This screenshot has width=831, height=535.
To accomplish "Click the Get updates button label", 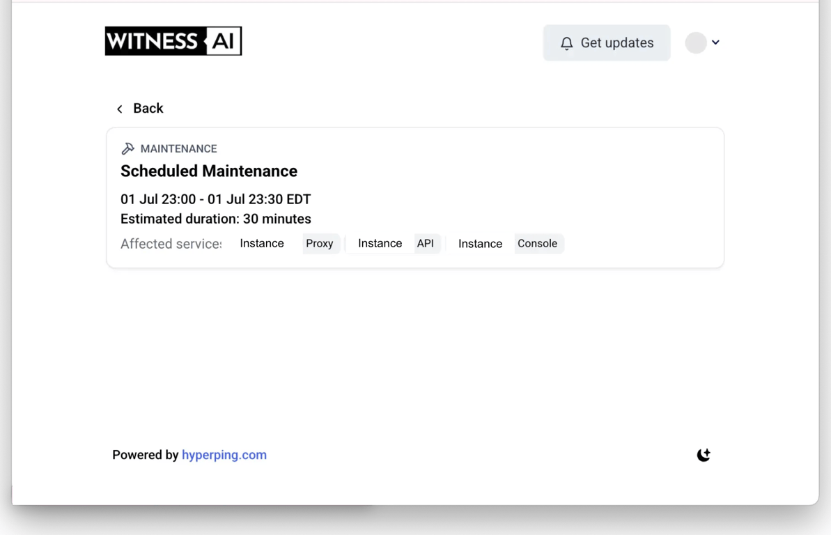I will [617, 43].
